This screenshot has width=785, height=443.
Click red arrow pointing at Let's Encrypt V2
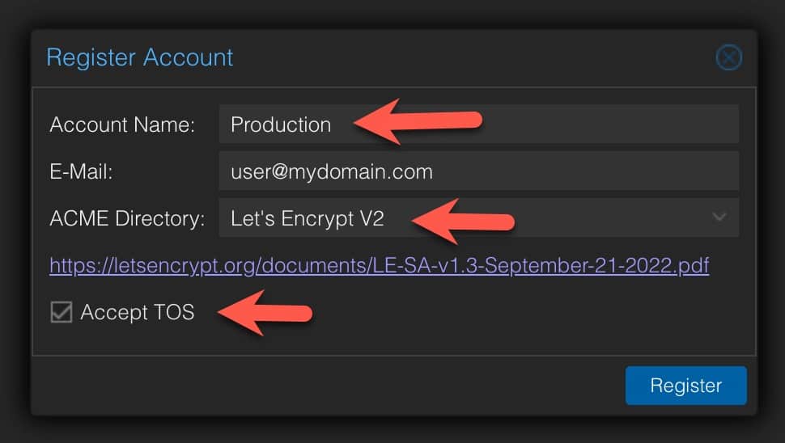(463, 221)
